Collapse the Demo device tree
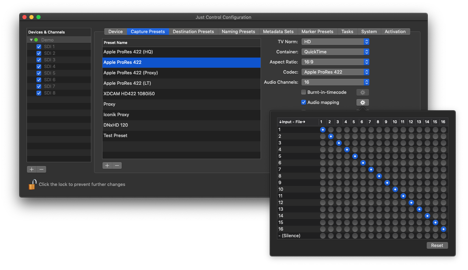 click(31, 40)
